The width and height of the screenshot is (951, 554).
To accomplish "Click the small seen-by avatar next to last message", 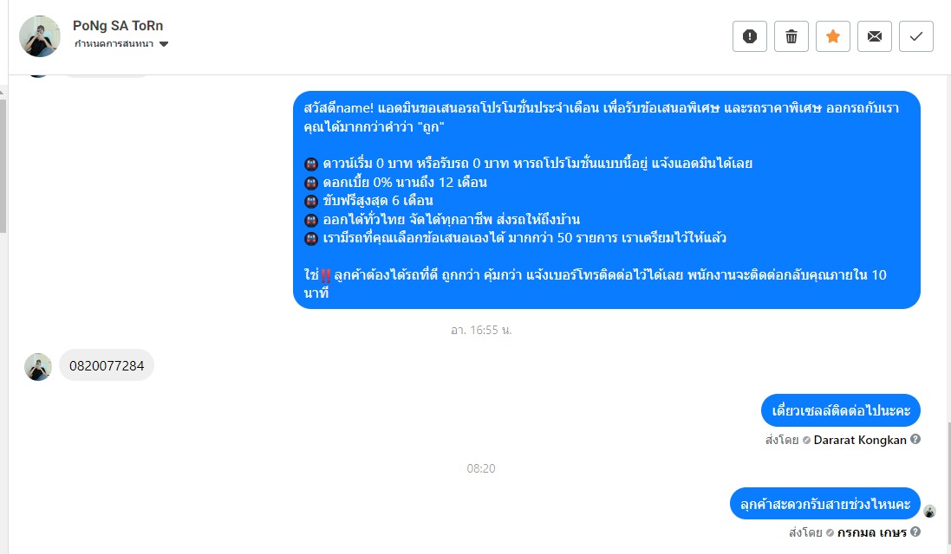I will pos(930,511).
